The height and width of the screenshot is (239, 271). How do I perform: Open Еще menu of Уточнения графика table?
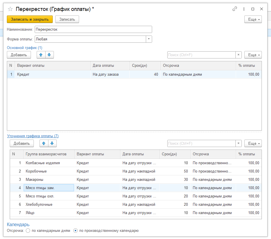[253, 143]
